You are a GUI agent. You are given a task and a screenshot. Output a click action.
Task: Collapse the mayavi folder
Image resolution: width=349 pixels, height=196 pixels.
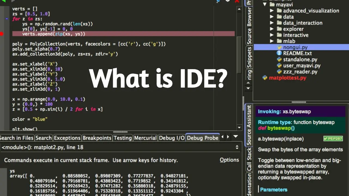(264, 5)
